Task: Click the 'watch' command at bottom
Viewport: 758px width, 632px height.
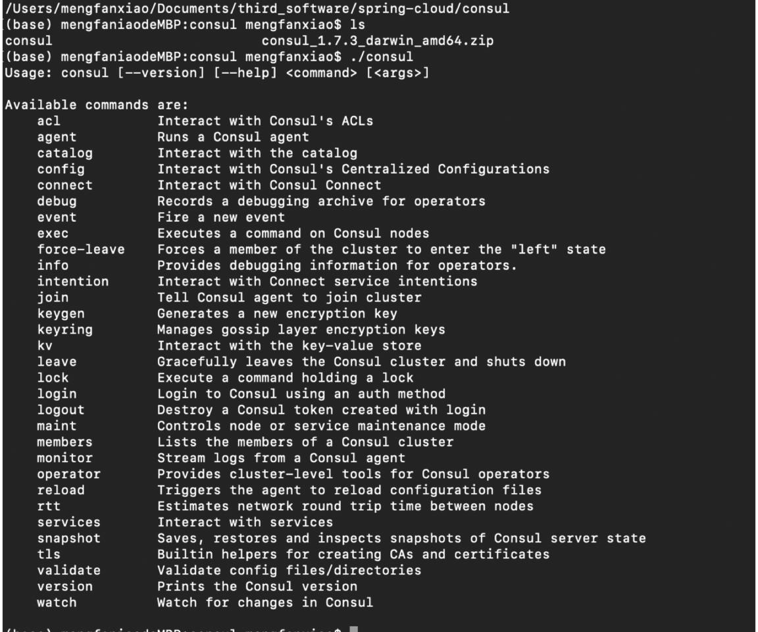Action: [x=57, y=602]
